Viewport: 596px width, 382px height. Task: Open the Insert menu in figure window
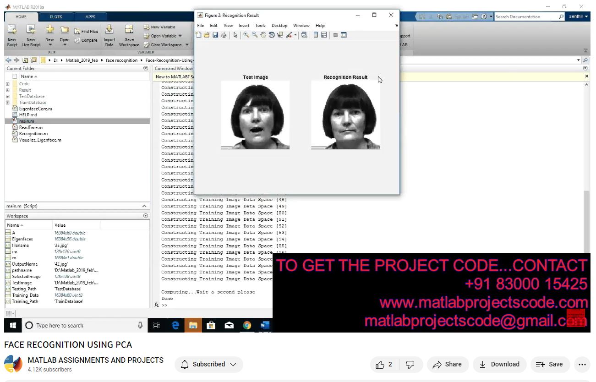tap(244, 26)
